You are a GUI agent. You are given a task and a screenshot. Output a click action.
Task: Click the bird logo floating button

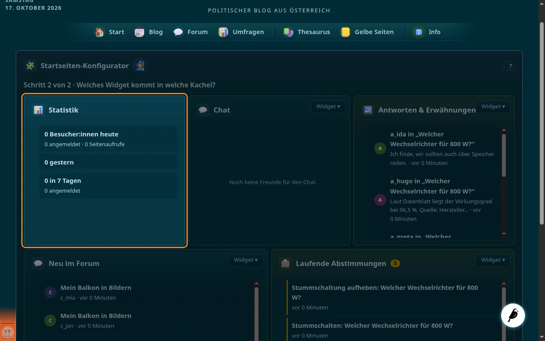[513, 315]
